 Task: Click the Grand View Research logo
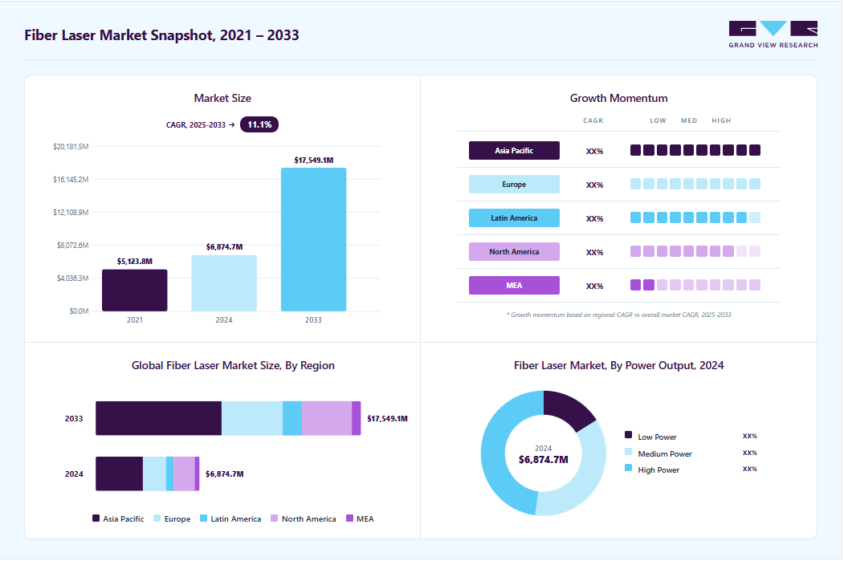773,35
